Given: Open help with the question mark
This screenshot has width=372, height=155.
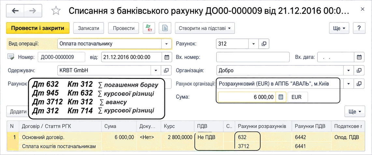Looking at the screenshot, I should 359,28.
